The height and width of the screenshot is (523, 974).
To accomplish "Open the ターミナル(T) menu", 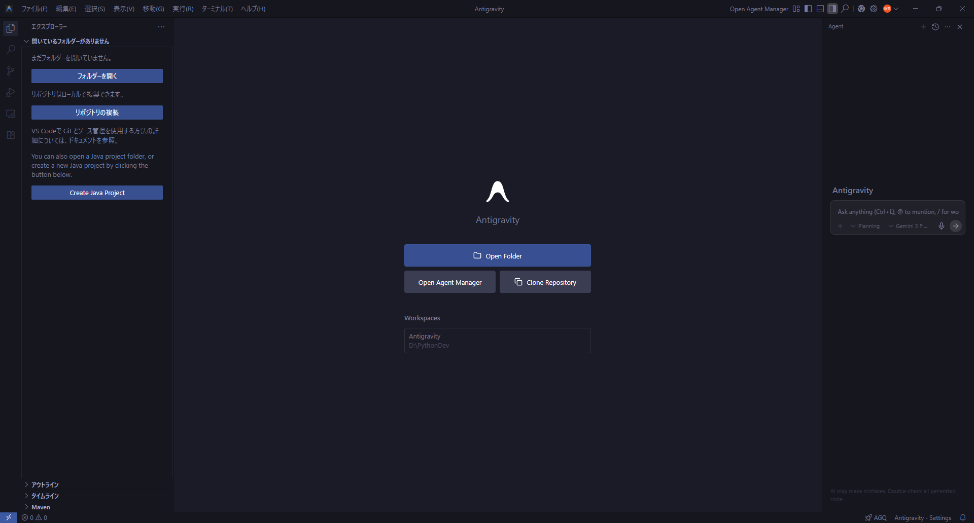I will tap(217, 9).
